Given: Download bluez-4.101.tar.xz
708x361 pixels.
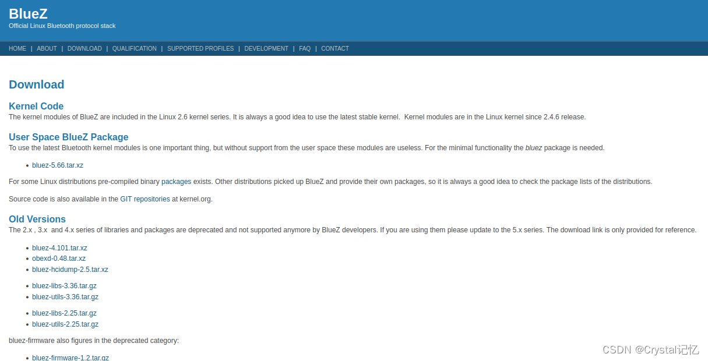Looking at the screenshot, I should click(x=59, y=248).
